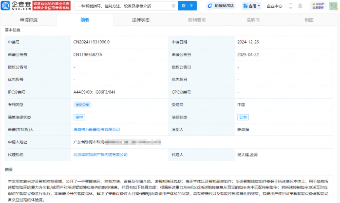This screenshot has width=340, height=203.
Task: Open the notification bell icon
Action: click(300, 6)
